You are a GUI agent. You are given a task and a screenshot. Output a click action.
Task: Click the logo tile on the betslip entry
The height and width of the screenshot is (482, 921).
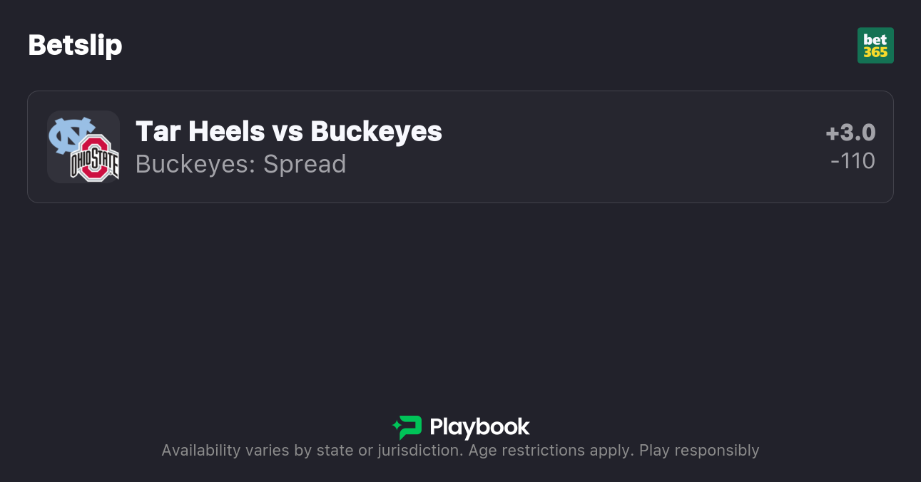click(x=83, y=147)
